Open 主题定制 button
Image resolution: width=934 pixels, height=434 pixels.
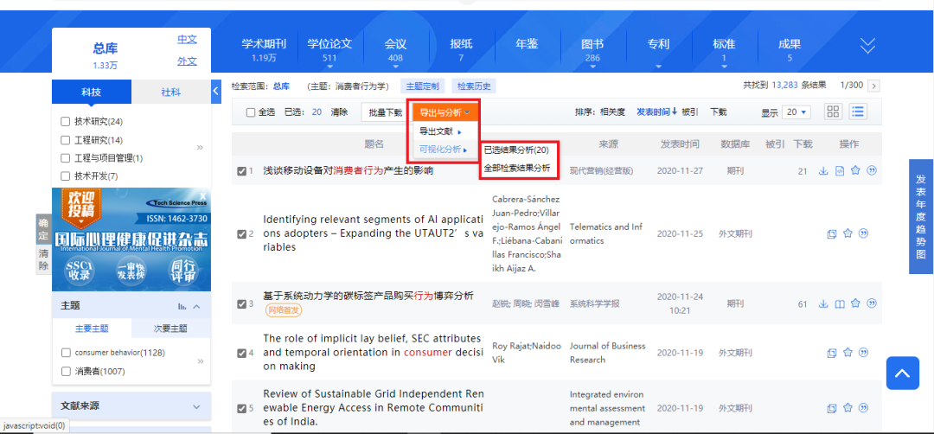(422, 86)
